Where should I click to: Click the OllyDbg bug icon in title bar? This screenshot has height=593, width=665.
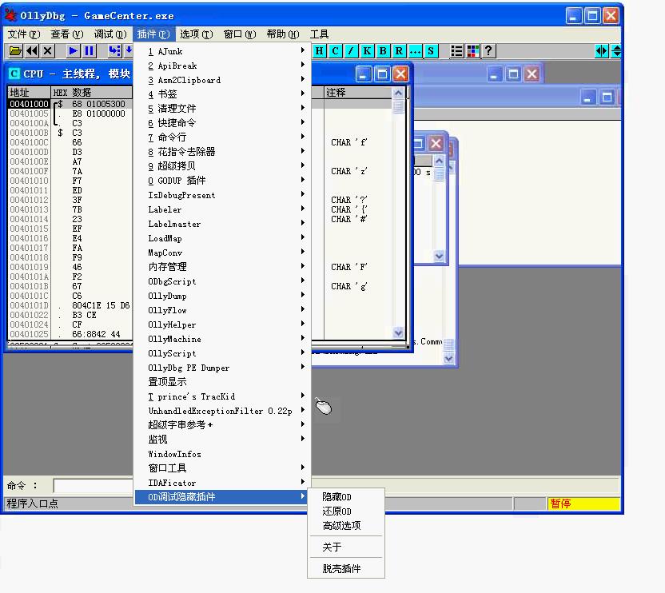[x=10, y=15]
